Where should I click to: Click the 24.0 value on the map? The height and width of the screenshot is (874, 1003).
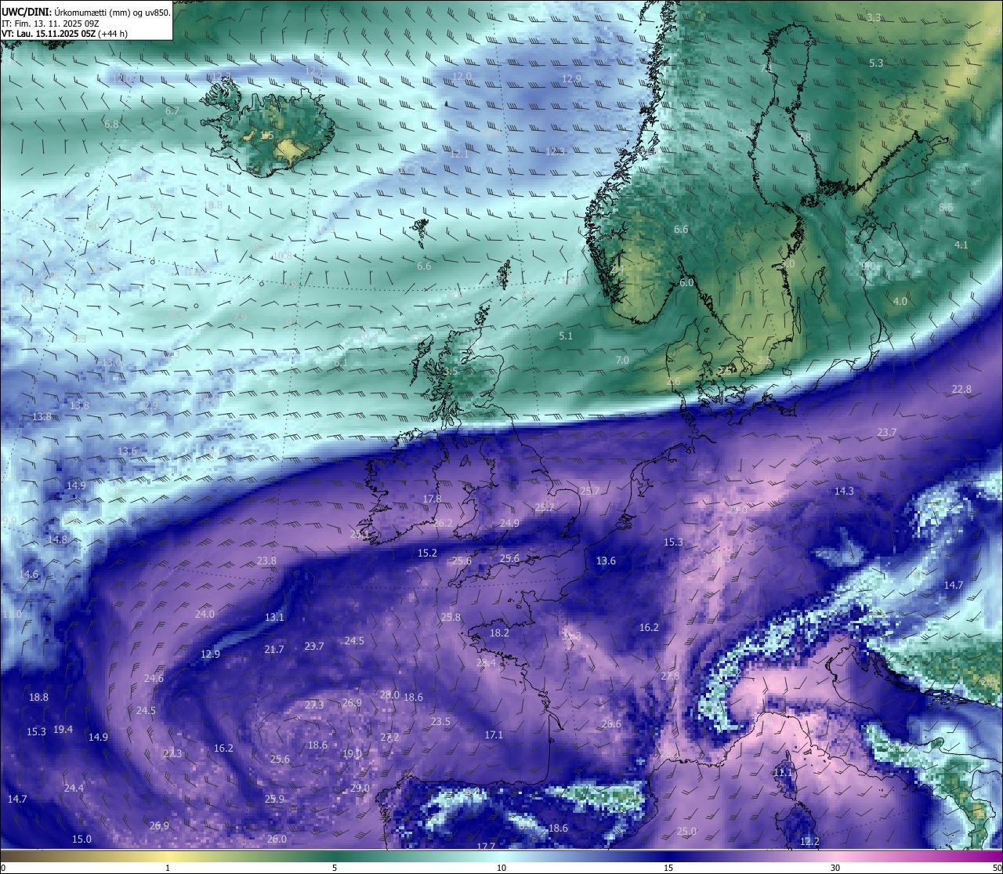(x=205, y=614)
